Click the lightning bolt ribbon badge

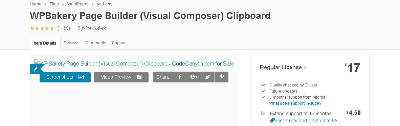pos(36,69)
